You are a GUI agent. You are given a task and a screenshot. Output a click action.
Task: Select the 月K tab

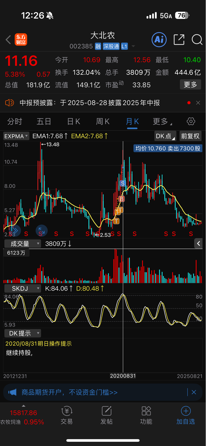tap(132, 121)
